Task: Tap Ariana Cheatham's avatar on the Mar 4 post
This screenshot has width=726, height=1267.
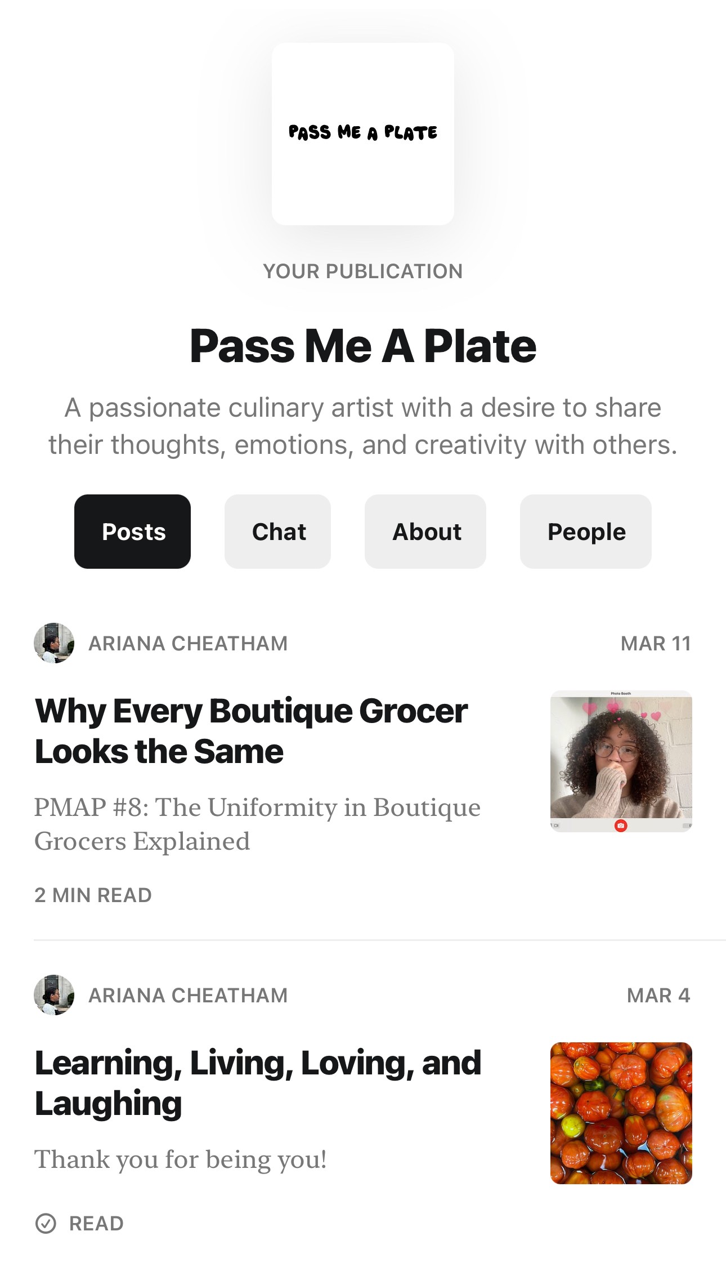Action: [54, 995]
